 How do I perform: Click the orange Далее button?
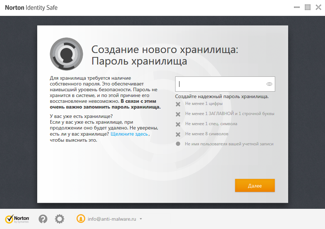pos(255,185)
